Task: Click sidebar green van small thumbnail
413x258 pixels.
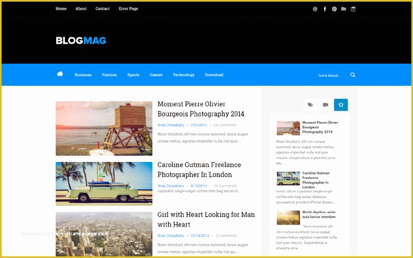Action: pyautogui.click(x=288, y=179)
